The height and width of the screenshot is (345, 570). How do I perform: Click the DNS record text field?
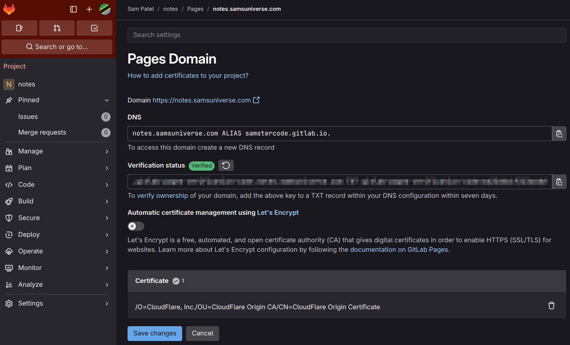coord(340,134)
